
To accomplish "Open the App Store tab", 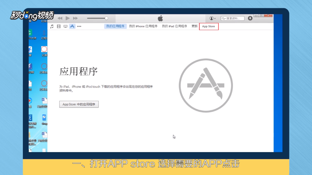I will point(208,26).
